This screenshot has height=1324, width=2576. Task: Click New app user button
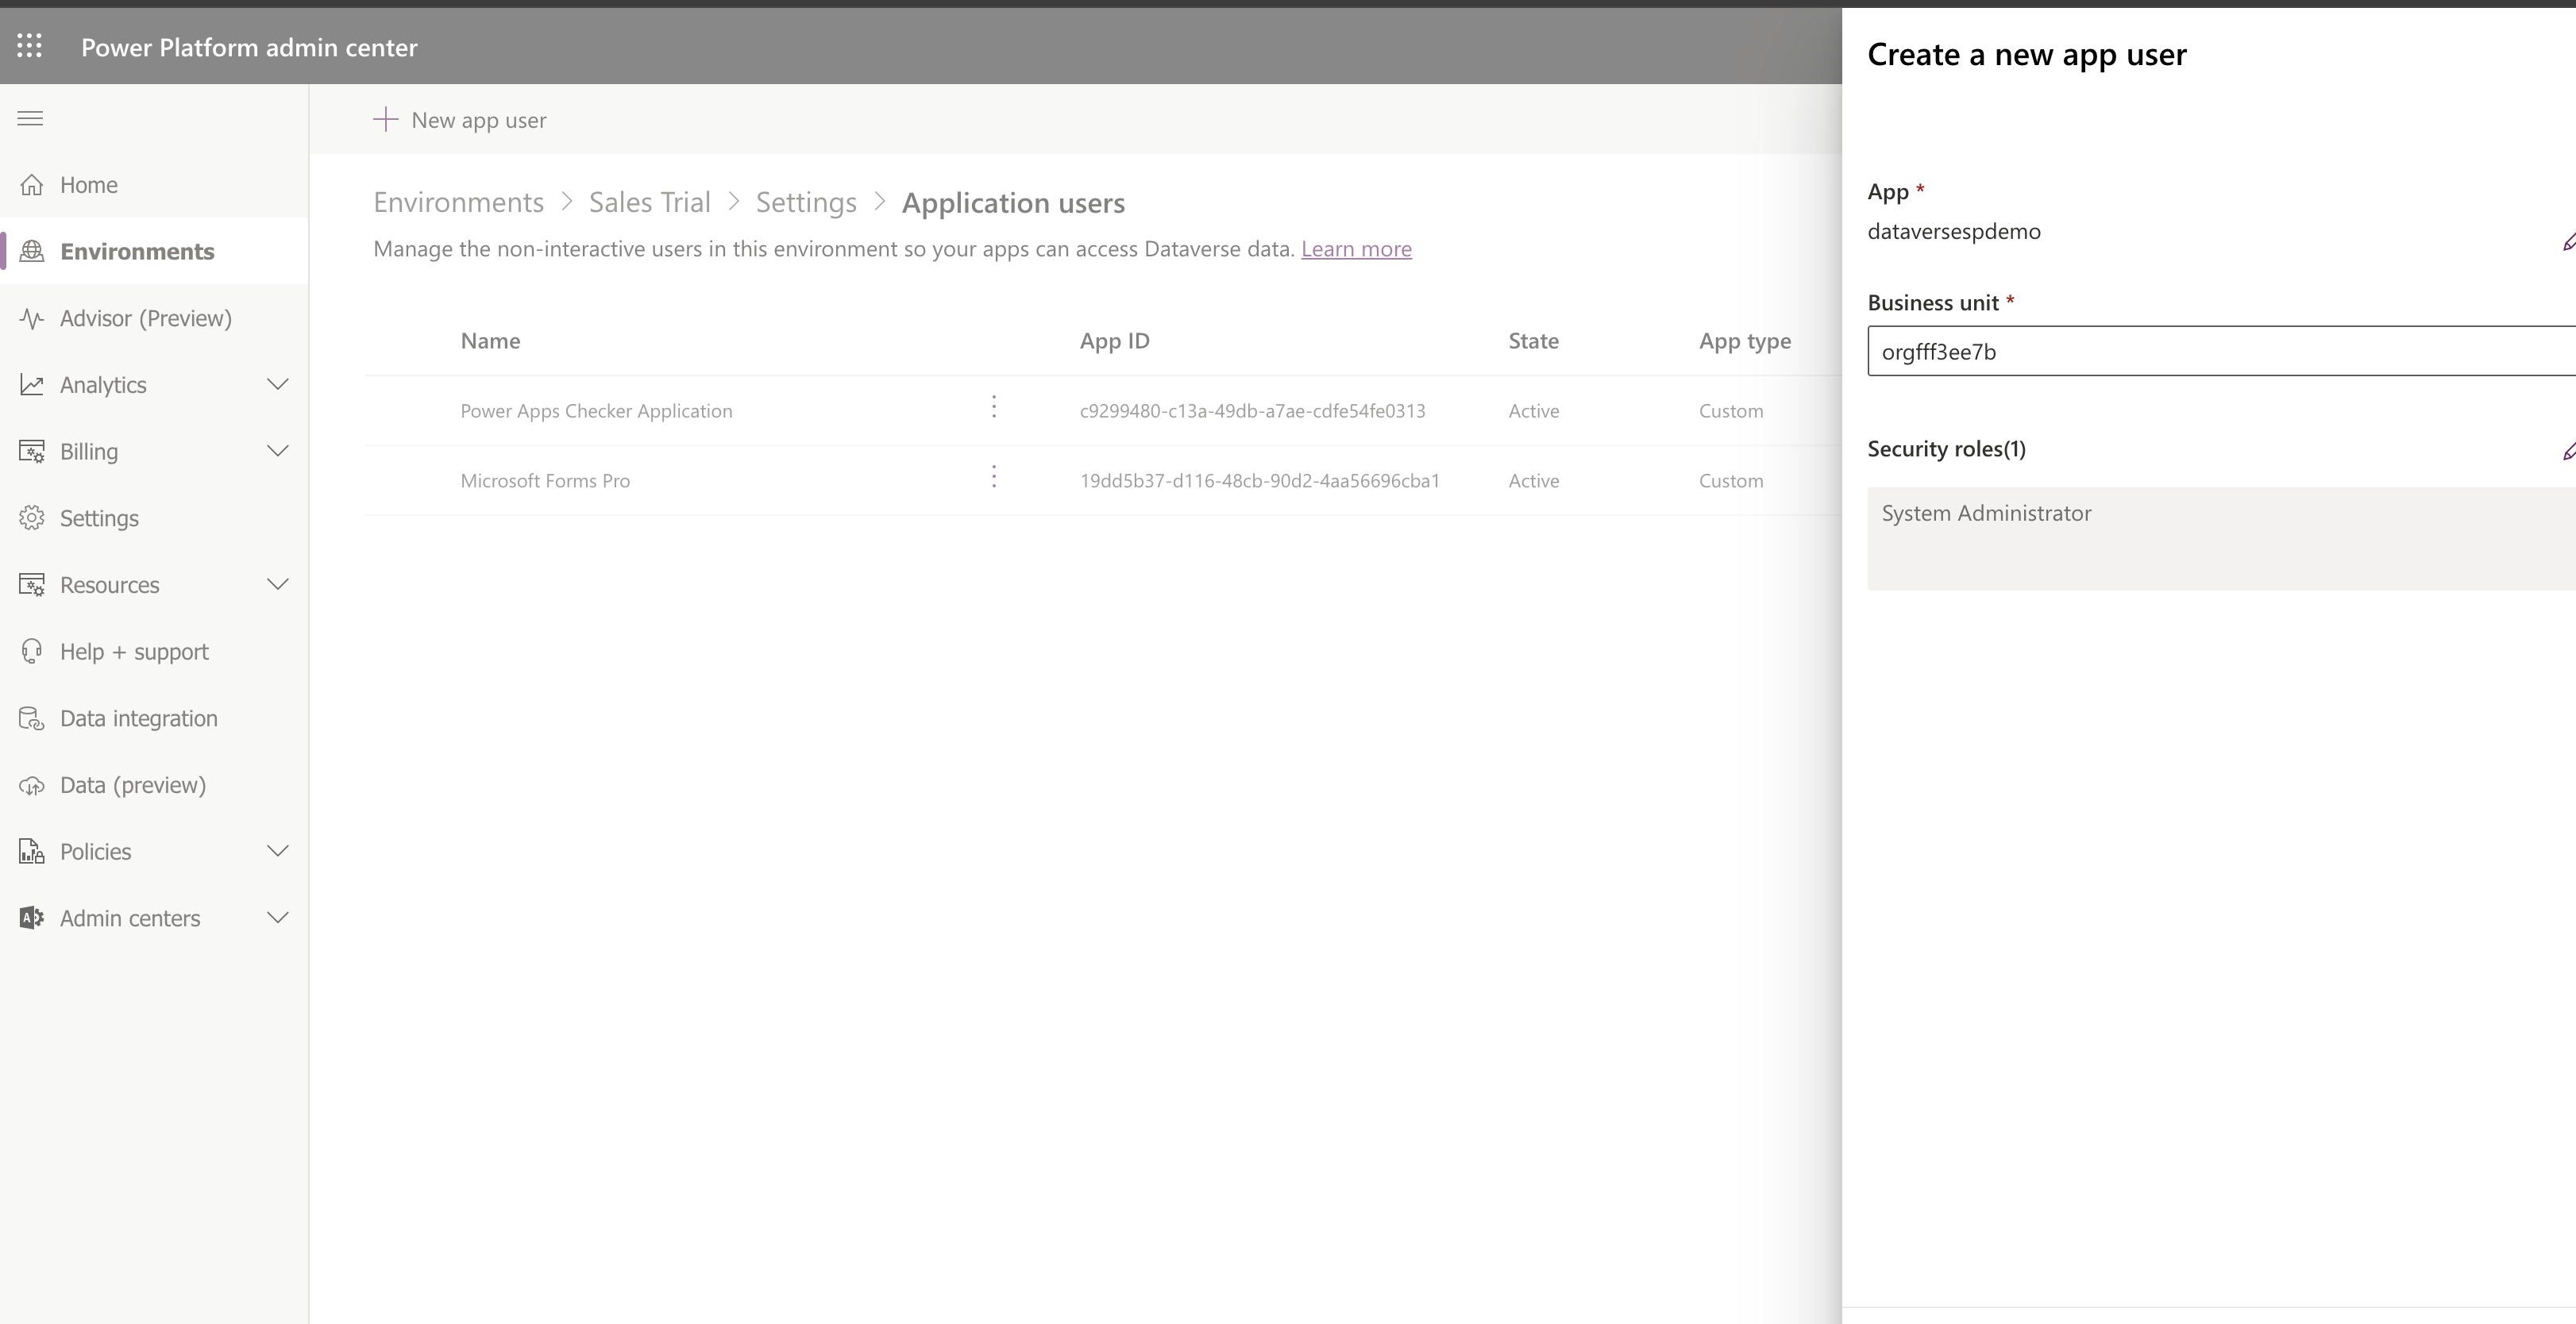460,120
